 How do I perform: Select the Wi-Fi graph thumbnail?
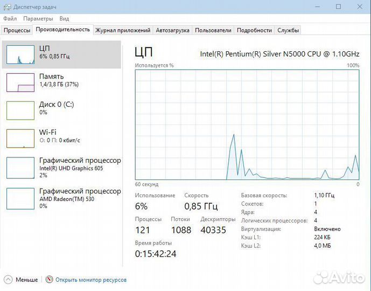point(20,138)
